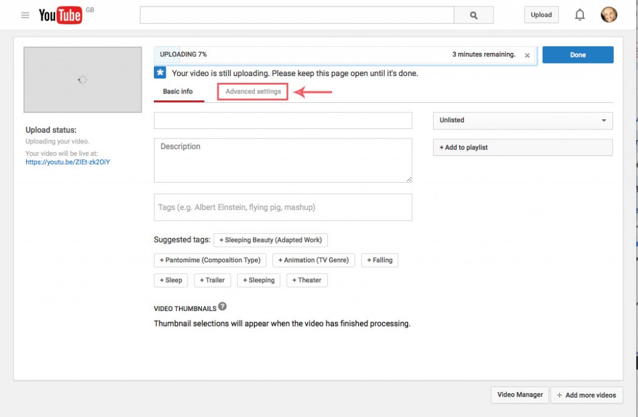Screen dimensions: 638x417
Task: Switch to the Advanced settings tab
Action: coord(253,92)
